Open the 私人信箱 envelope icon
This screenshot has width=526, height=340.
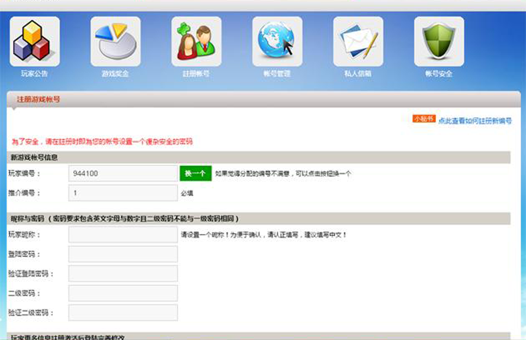358,41
